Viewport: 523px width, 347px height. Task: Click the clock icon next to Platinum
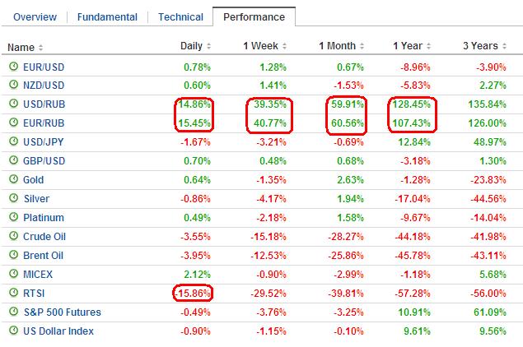click(13, 218)
